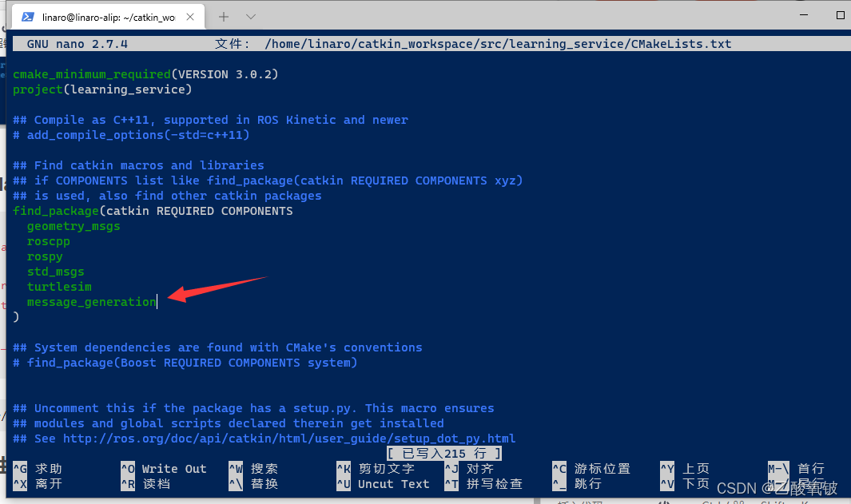Click the closing parenthesis after message_generation
The image size is (851, 504).
point(16,317)
